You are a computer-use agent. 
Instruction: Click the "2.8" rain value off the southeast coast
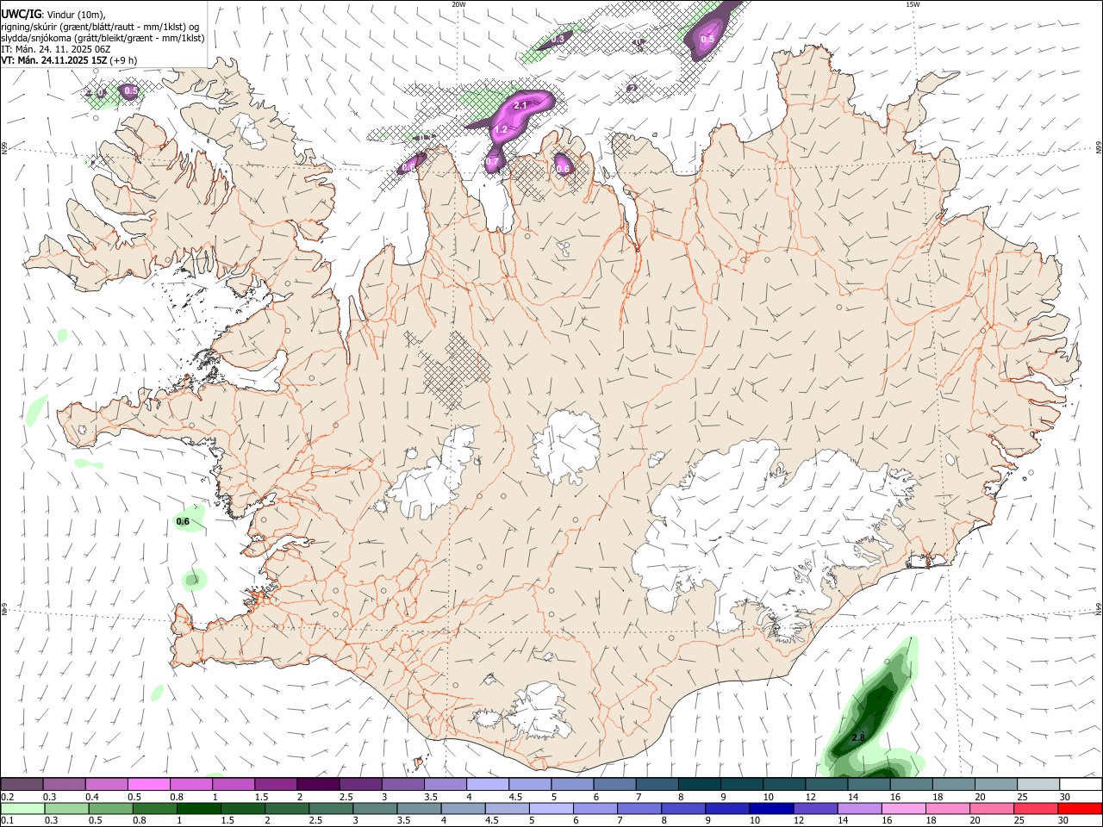[x=857, y=738]
